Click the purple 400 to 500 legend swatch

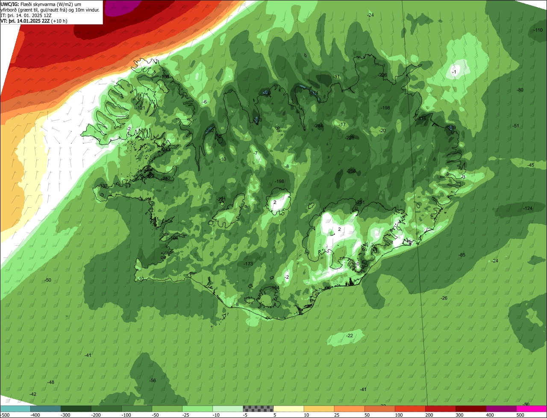(501, 409)
